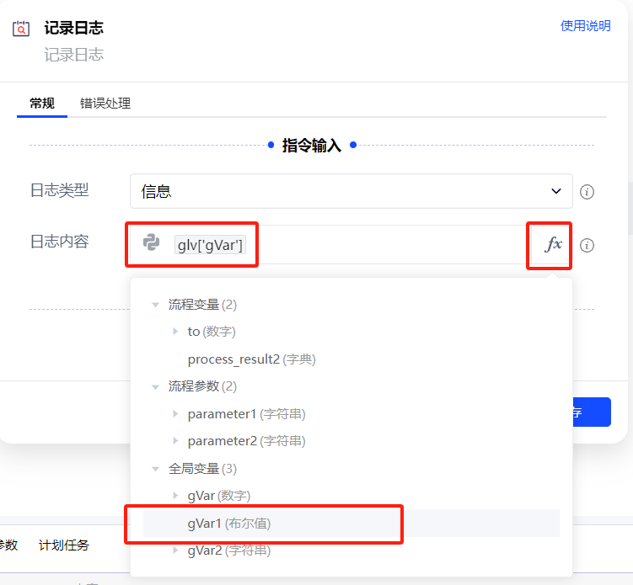Collapse the 全局变量 group
This screenshot has width=633, height=585.
[155, 469]
